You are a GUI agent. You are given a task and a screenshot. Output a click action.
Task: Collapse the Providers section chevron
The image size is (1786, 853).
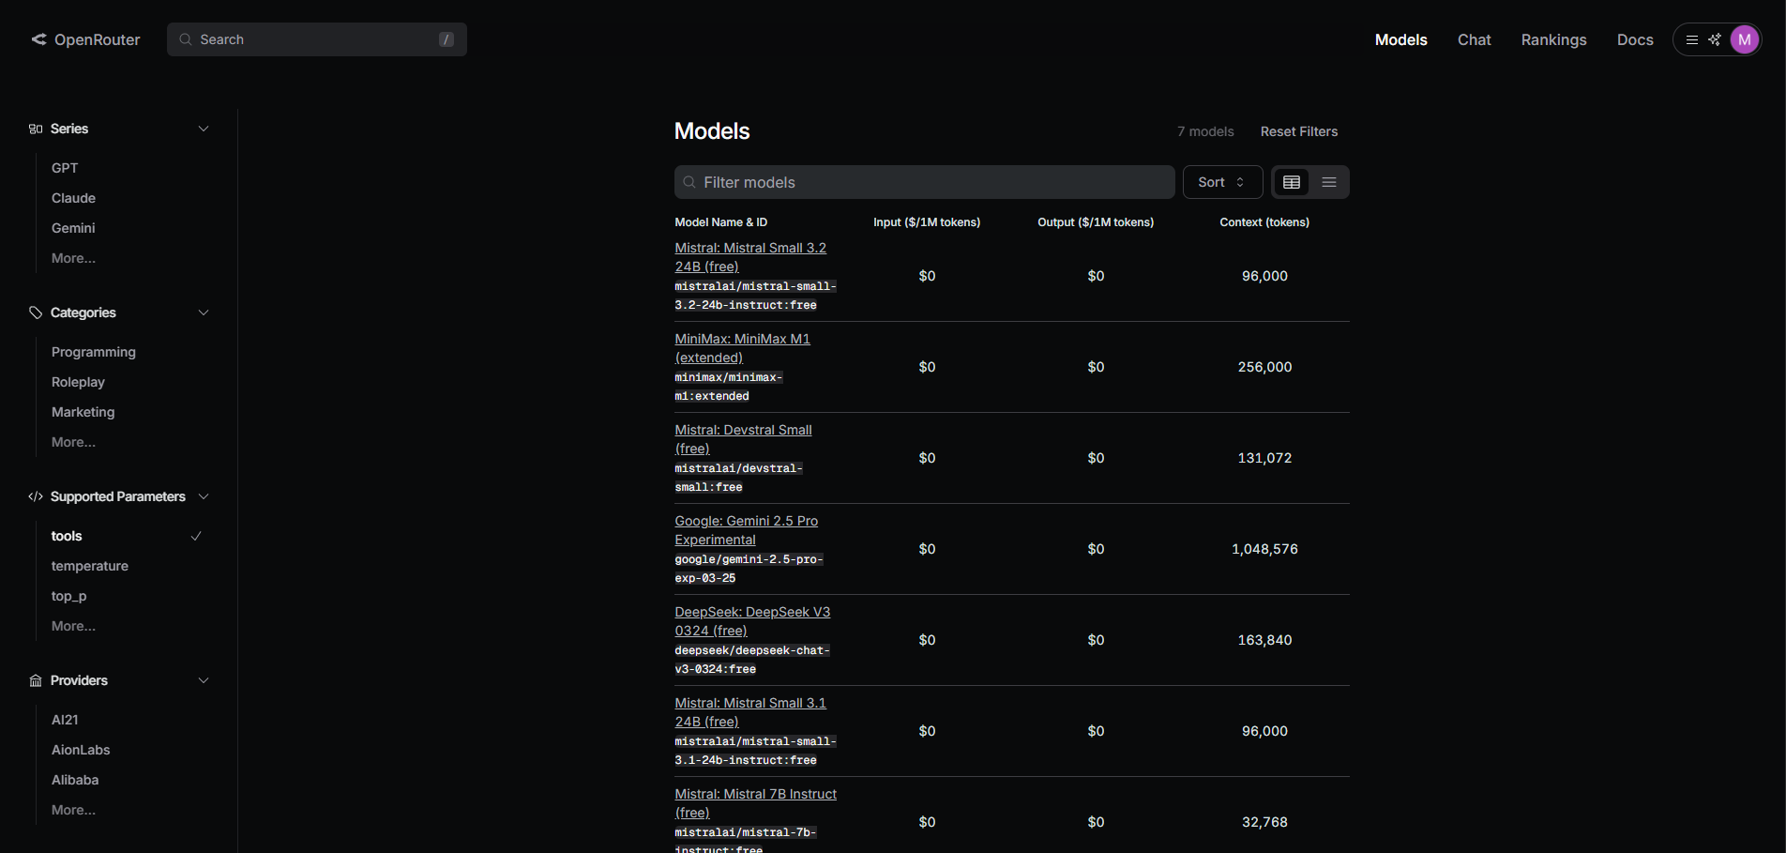[x=204, y=680]
